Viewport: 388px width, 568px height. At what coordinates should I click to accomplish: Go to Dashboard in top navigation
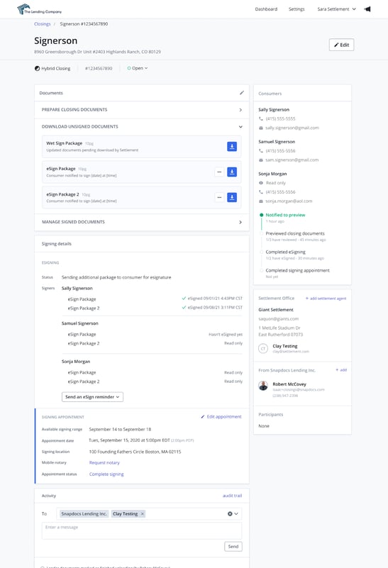coord(266,9)
